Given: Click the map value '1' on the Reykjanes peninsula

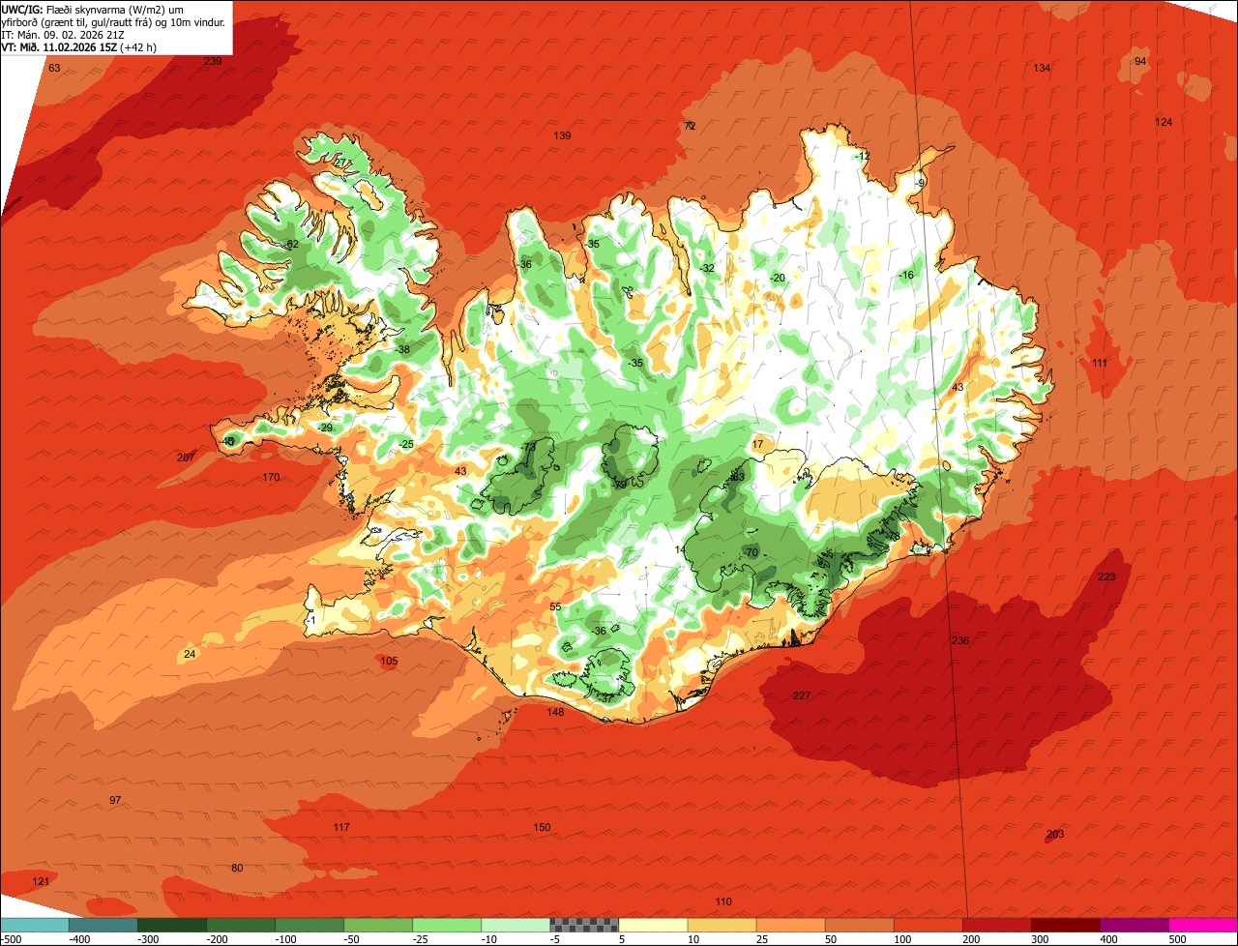Looking at the screenshot, I should point(313,620).
